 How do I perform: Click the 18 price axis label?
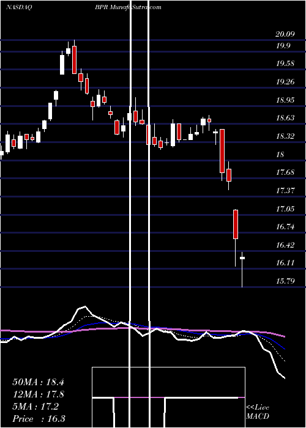point(280,155)
